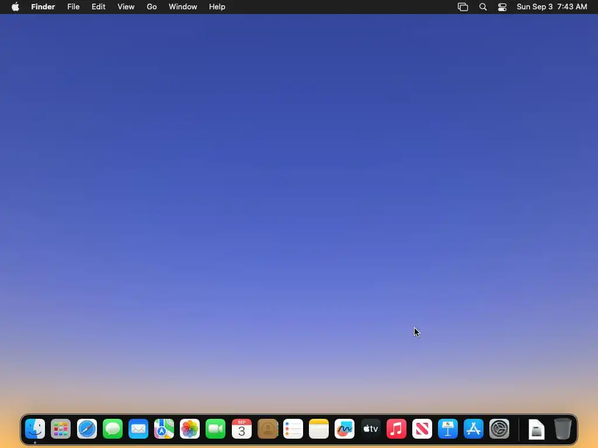Start FaceTime from the Dock

(215, 429)
